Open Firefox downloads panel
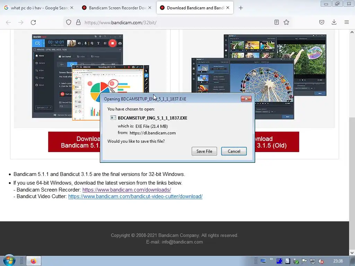355x266 pixels. point(334,22)
